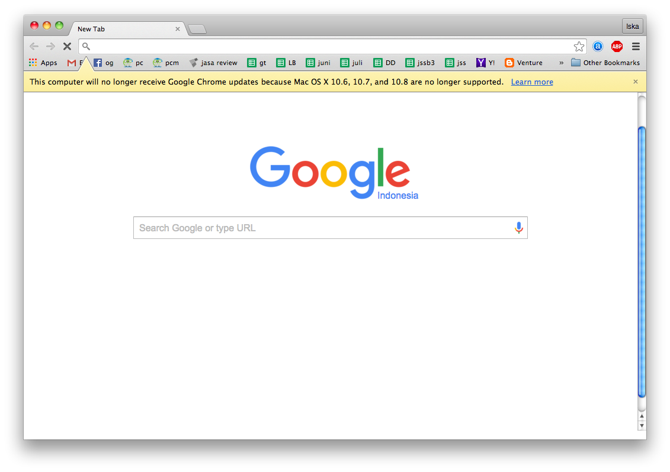This screenshot has height=472, width=670.
Task: Open the Gmail bookmark icon
Action: [71, 63]
